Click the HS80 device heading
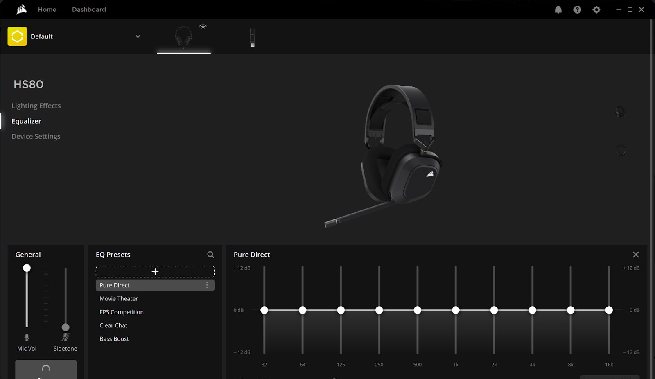Viewport: 655px width, 379px height. [x=28, y=84]
